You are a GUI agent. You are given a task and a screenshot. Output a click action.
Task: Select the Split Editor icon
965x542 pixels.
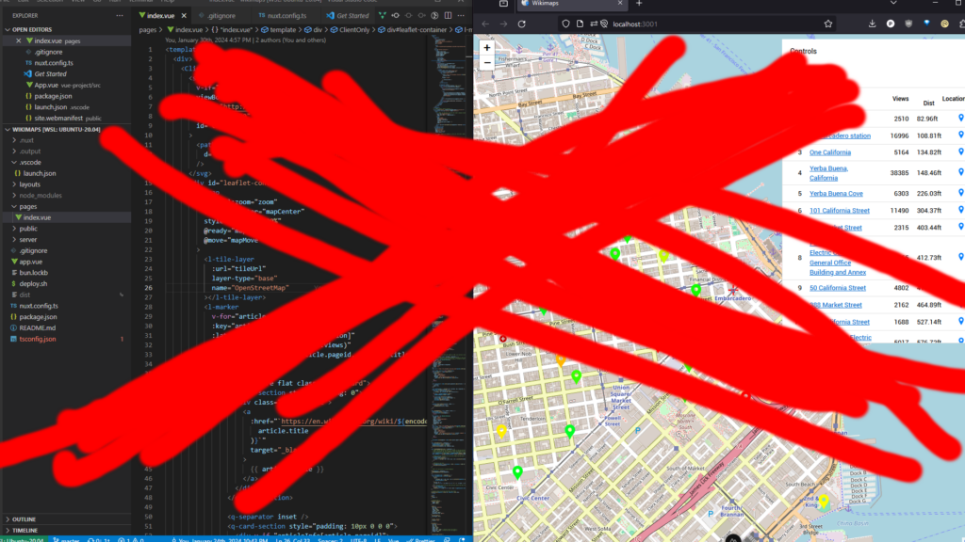447,15
